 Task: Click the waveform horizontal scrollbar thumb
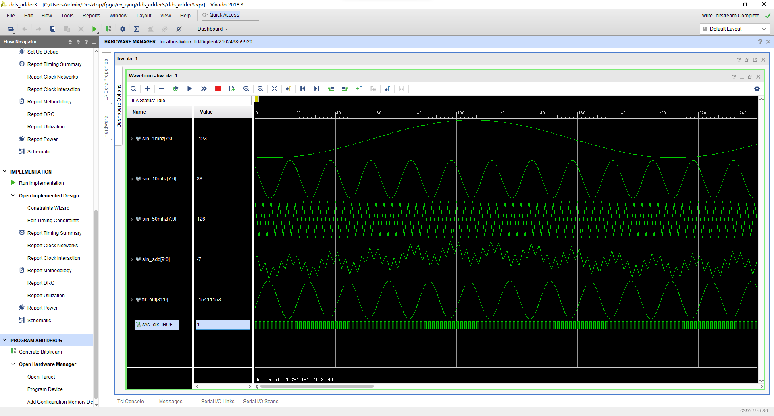tap(317, 387)
